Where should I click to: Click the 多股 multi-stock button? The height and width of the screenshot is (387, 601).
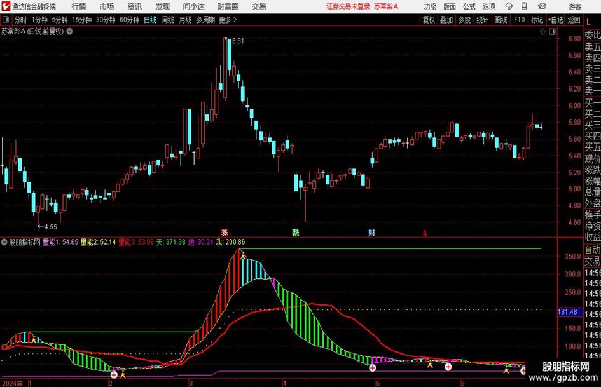(x=464, y=20)
